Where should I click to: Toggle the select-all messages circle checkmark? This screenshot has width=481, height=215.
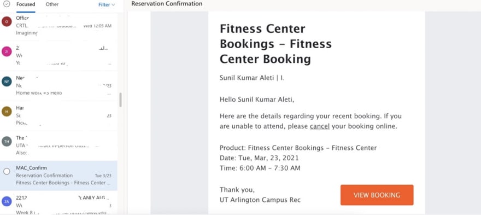pos(7,4)
